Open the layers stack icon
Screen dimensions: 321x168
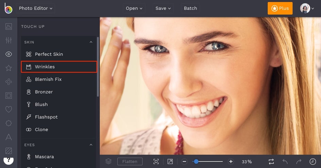[108, 162]
